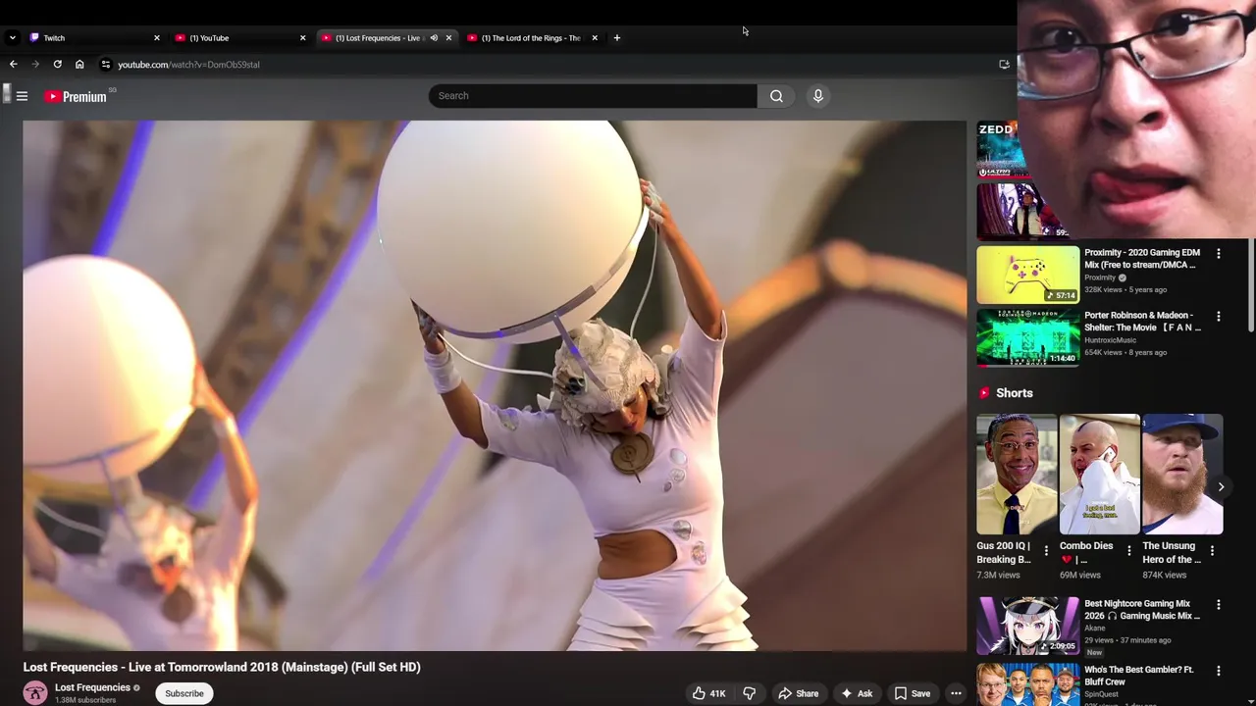Image resolution: width=1256 pixels, height=706 pixels.
Task: Open options for the Gus 200 IQ short
Action: pyautogui.click(x=1046, y=551)
